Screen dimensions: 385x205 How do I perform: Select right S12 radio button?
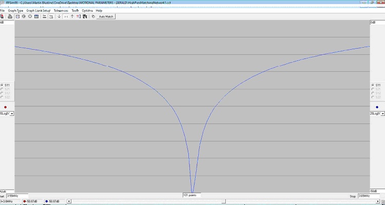click(x=373, y=93)
